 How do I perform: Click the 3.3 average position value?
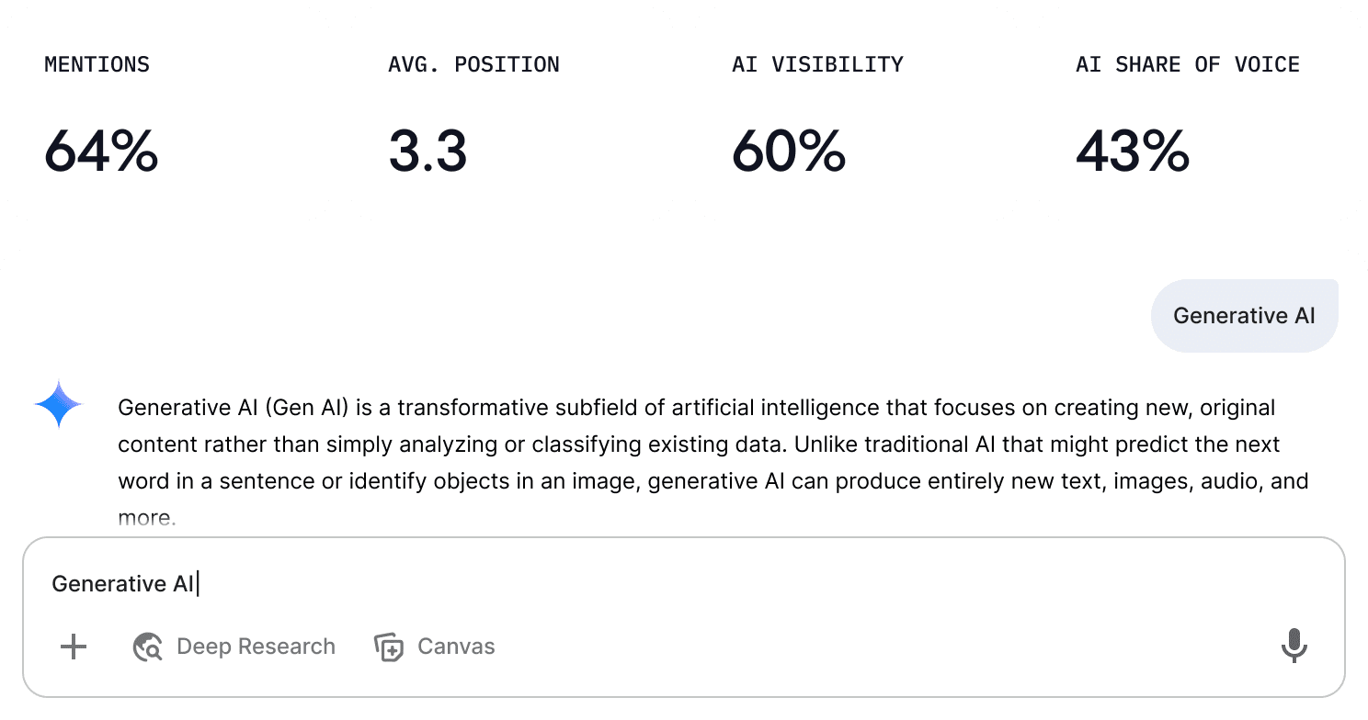coord(427,151)
